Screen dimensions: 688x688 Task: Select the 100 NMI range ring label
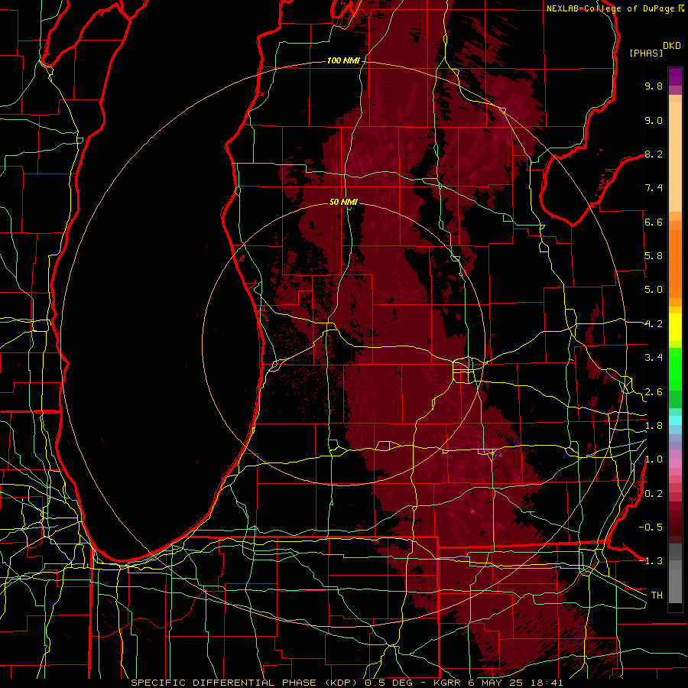[343, 60]
